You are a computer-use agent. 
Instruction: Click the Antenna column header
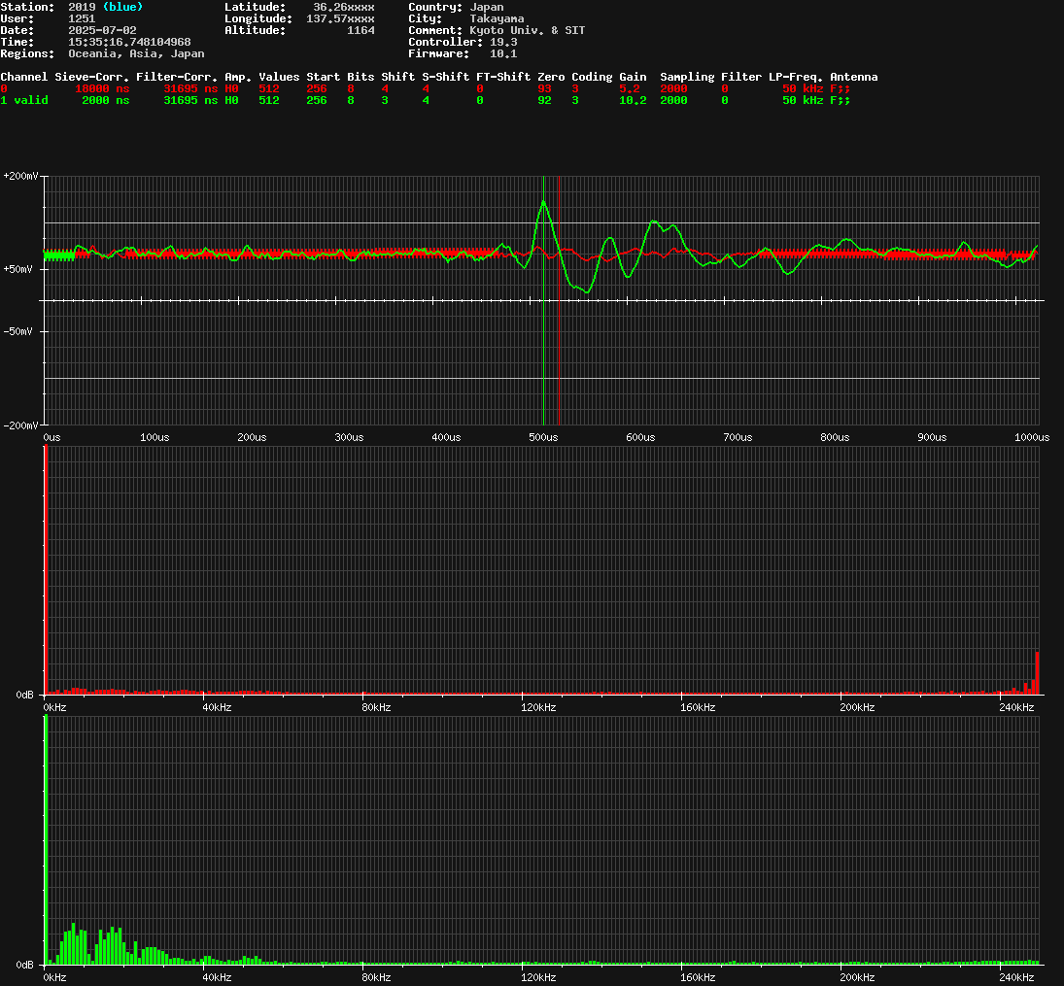click(x=854, y=77)
